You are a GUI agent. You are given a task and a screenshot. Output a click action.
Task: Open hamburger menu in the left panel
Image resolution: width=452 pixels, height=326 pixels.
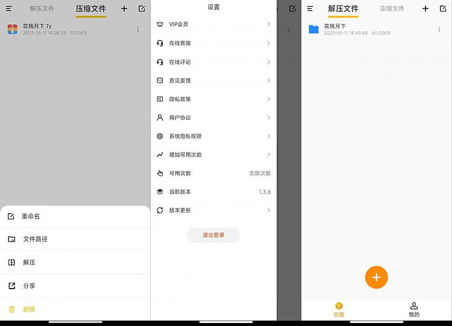(8, 8)
